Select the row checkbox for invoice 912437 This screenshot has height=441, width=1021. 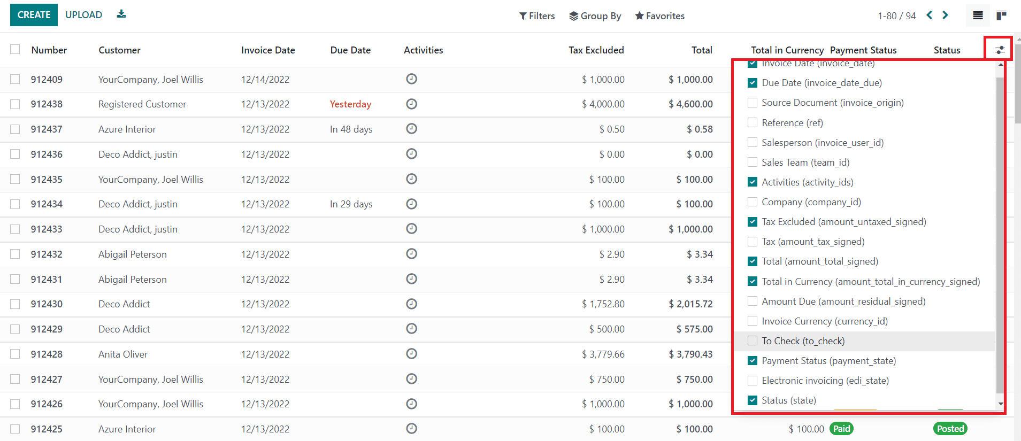(x=15, y=129)
